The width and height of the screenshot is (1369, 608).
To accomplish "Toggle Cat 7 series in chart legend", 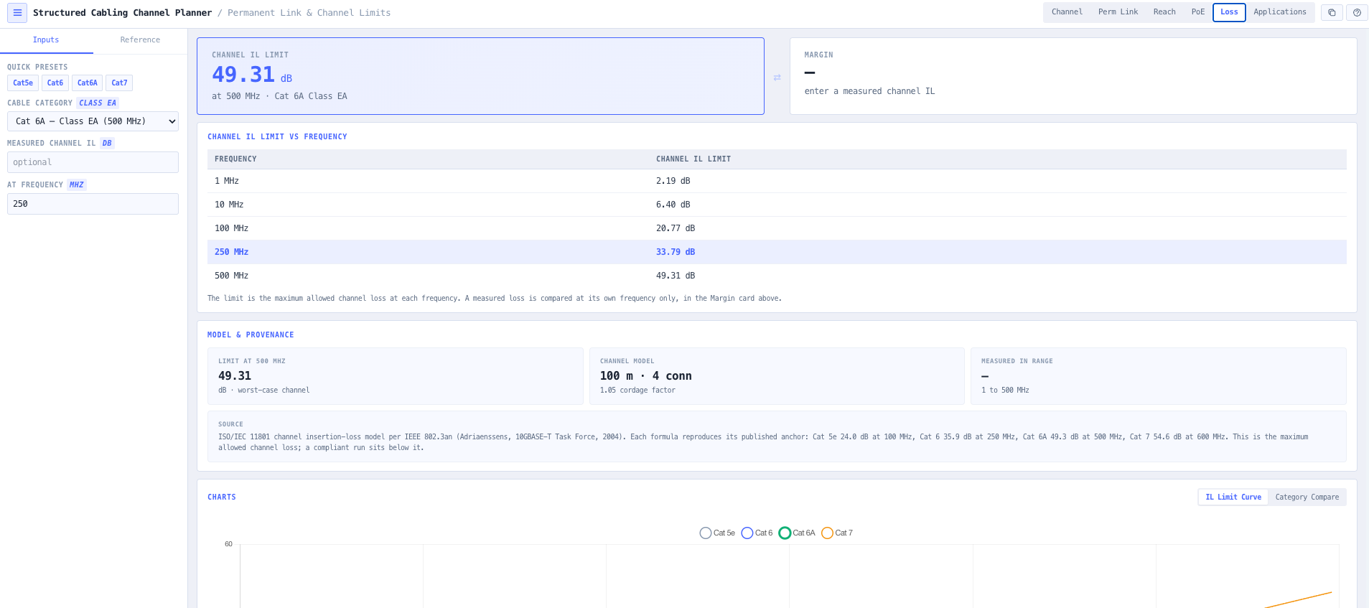I will point(837,533).
